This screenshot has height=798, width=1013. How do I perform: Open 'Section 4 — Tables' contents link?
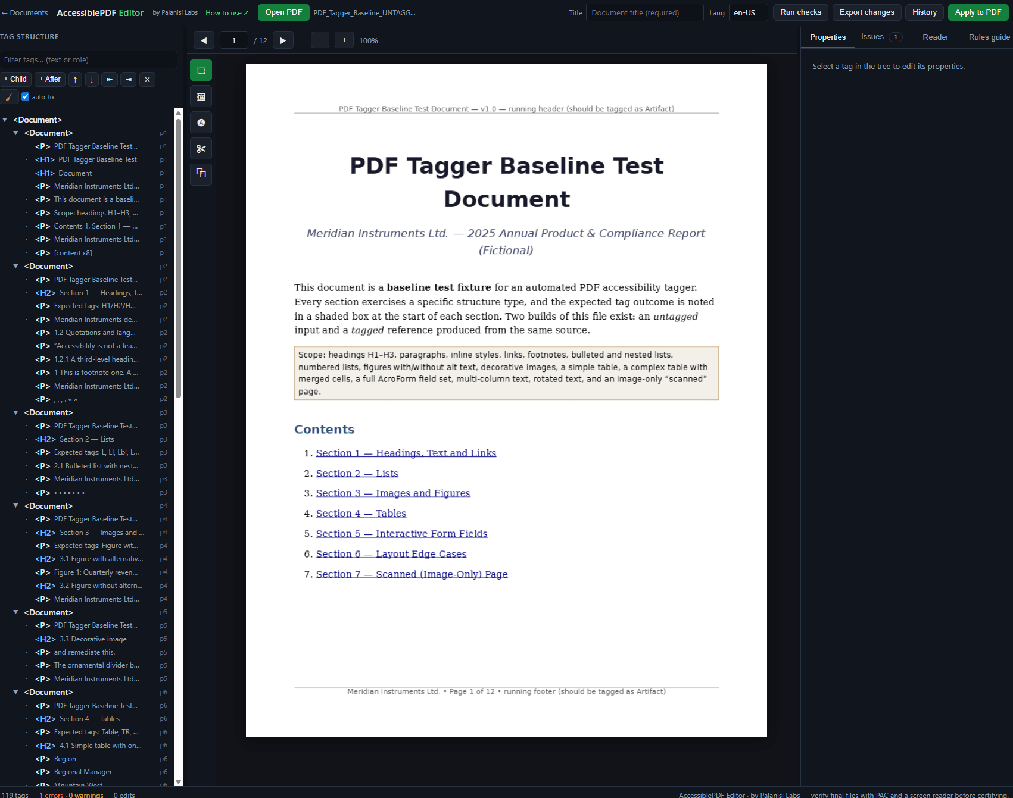pos(361,513)
